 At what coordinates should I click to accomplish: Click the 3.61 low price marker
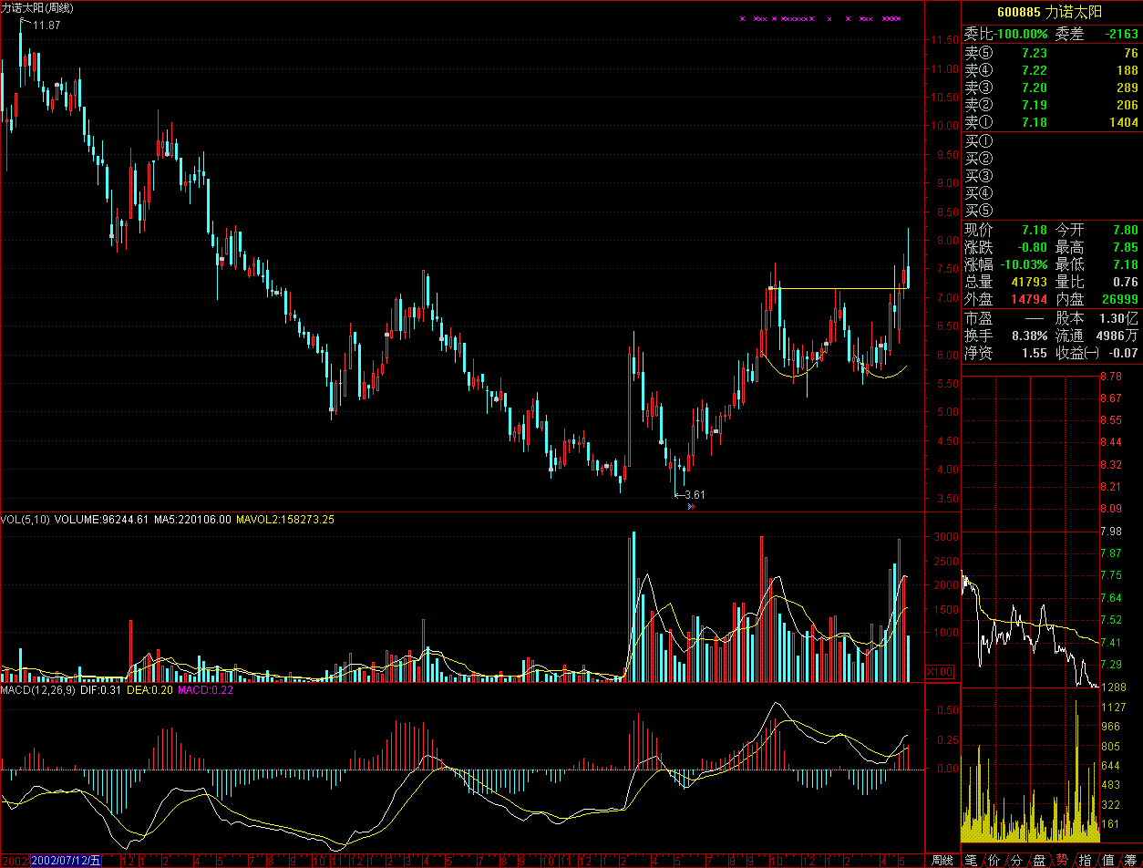pos(693,495)
